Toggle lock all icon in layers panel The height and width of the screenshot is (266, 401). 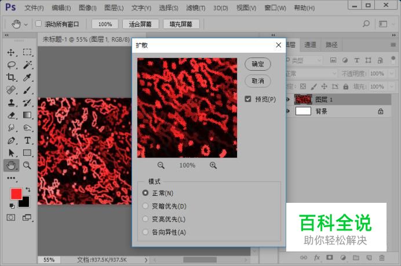346,86
